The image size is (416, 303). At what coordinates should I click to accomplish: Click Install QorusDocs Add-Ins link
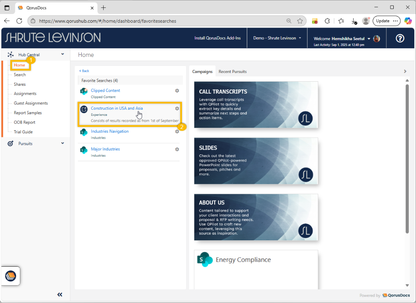click(217, 38)
